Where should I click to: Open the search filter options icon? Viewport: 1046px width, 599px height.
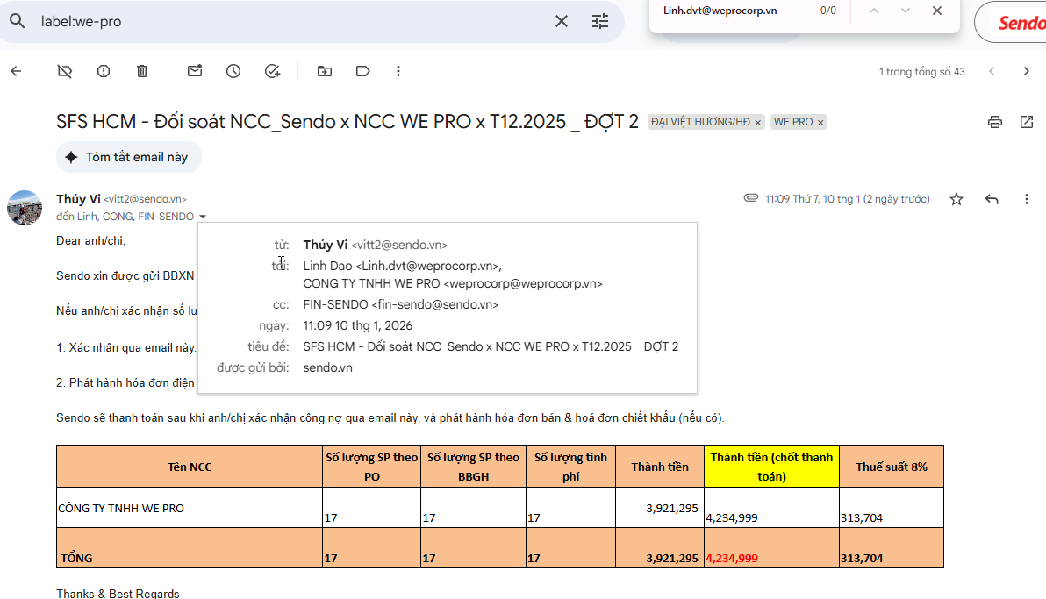[599, 21]
